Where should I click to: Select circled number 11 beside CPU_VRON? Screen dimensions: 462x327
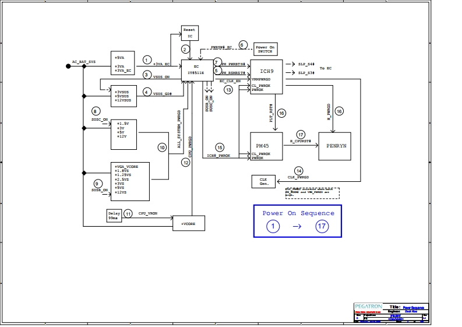pos(128,214)
